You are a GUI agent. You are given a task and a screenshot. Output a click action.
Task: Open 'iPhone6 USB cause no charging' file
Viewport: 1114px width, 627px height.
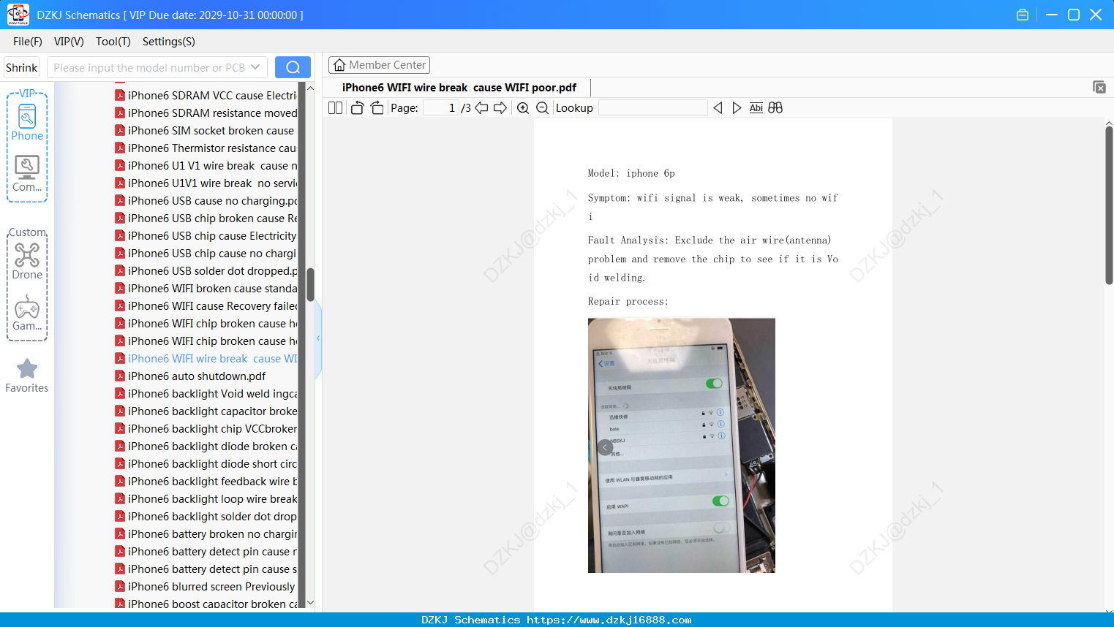pos(213,201)
